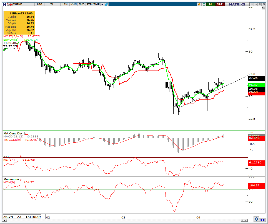268x224 pixels.
Task: Click the GWIND symbol field
Action: pyautogui.click(x=23, y=4)
